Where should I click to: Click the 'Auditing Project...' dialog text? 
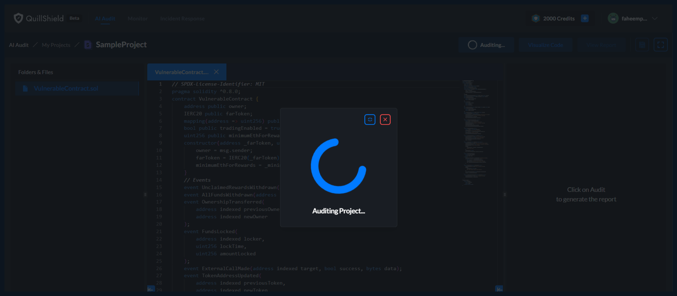pyautogui.click(x=338, y=211)
